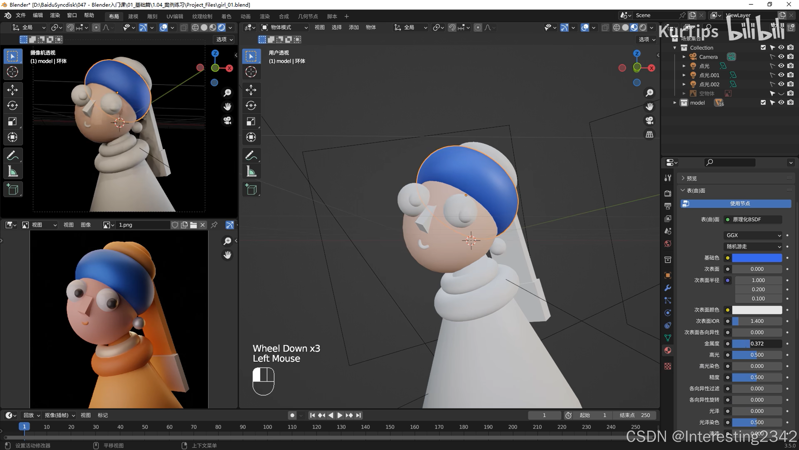Hide the Camera object in outliner
Image resolution: width=799 pixels, height=450 pixels.
pyautogui.click(x=781, y=57)
